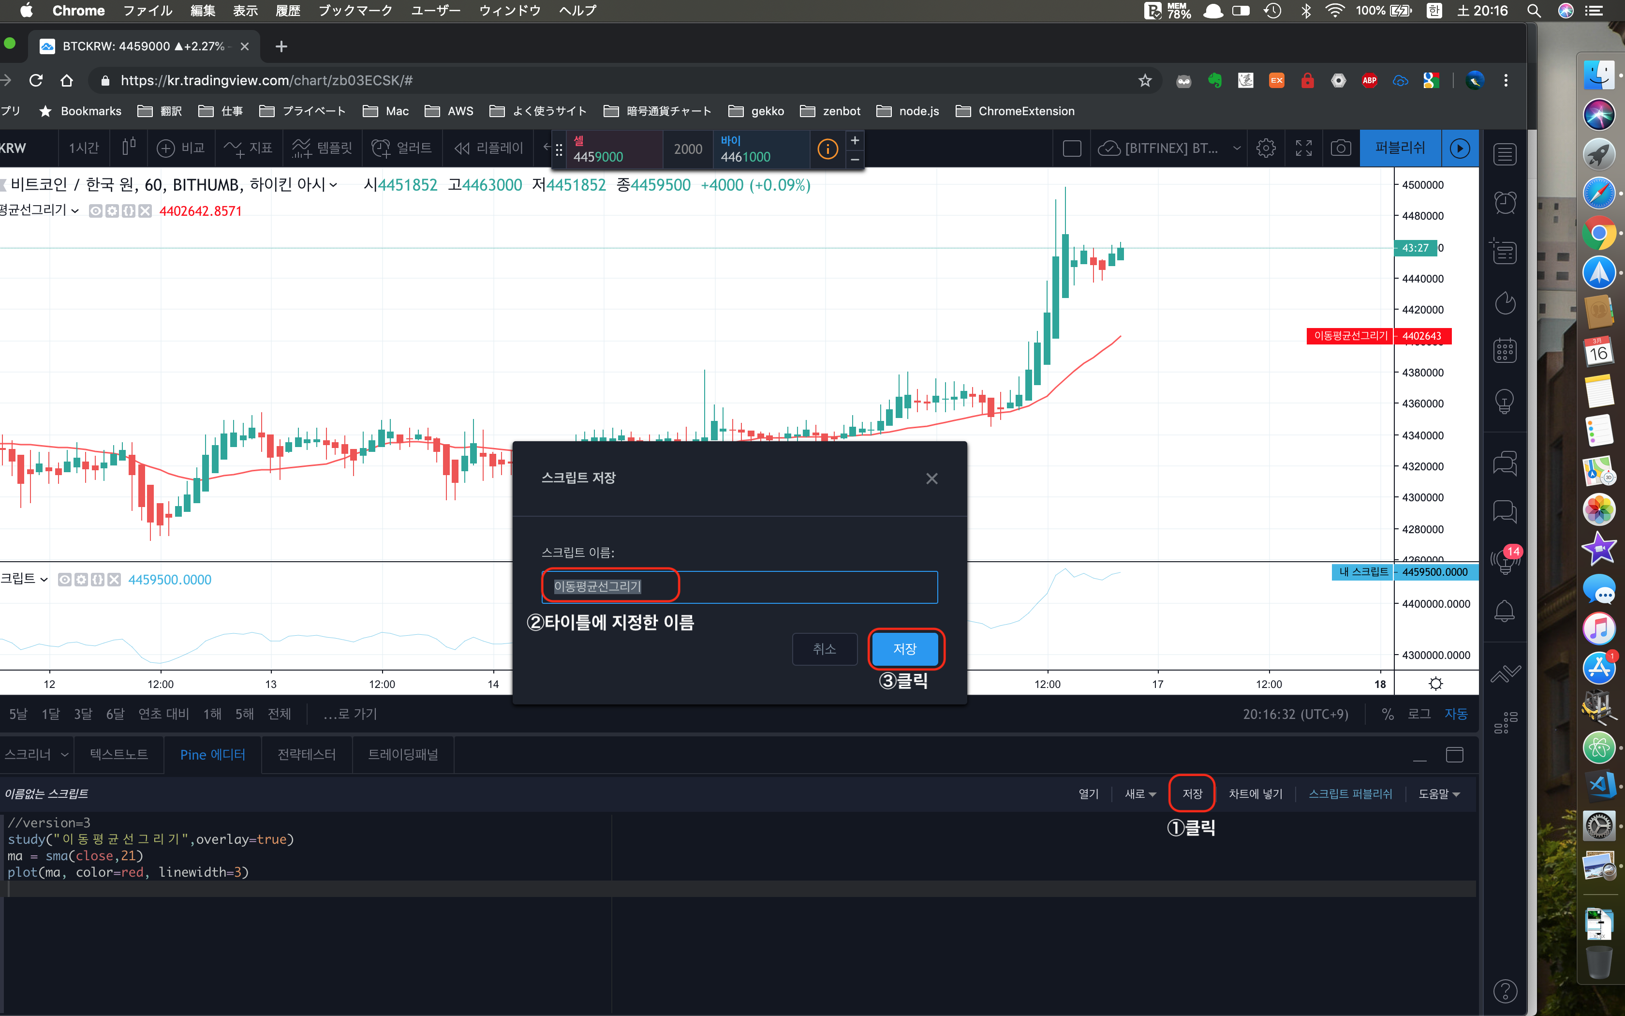The width and height of the screenshot is (1625, 1016).
Task: Take a chart snapshot with camera icon
Action: point(1341,148)
